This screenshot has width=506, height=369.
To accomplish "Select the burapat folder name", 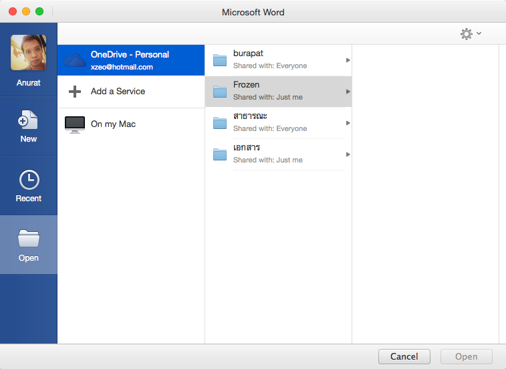I will click(248, 53).
